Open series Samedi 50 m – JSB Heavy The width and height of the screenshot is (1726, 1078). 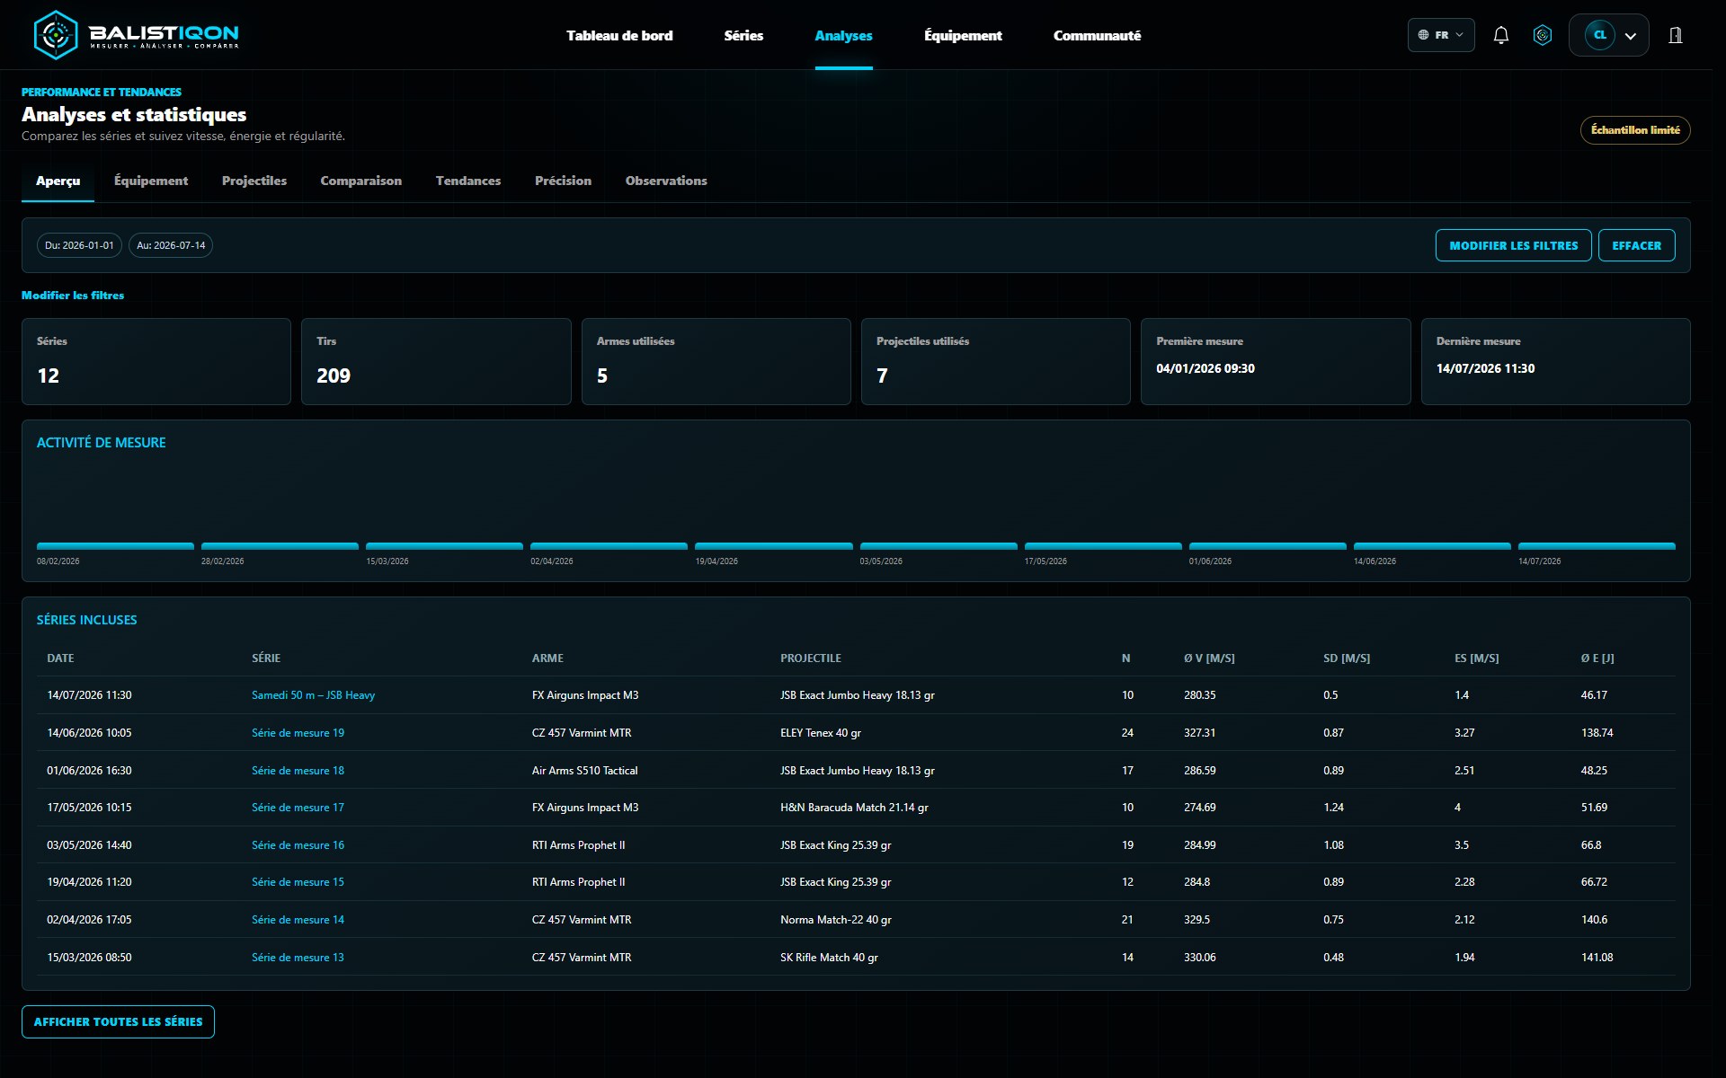pyautogui.click(x=313, y=695)
